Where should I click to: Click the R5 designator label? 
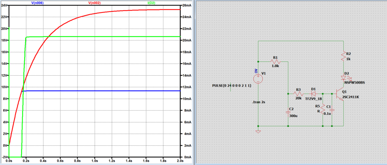[x=317, y=106]
